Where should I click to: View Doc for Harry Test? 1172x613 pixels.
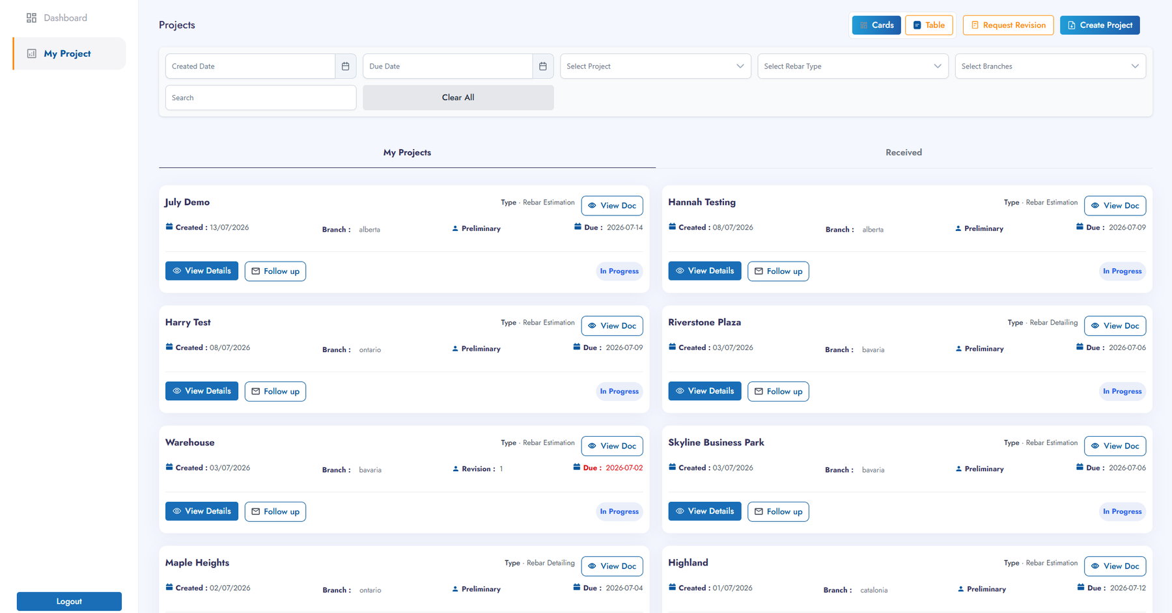coord(612,325)
